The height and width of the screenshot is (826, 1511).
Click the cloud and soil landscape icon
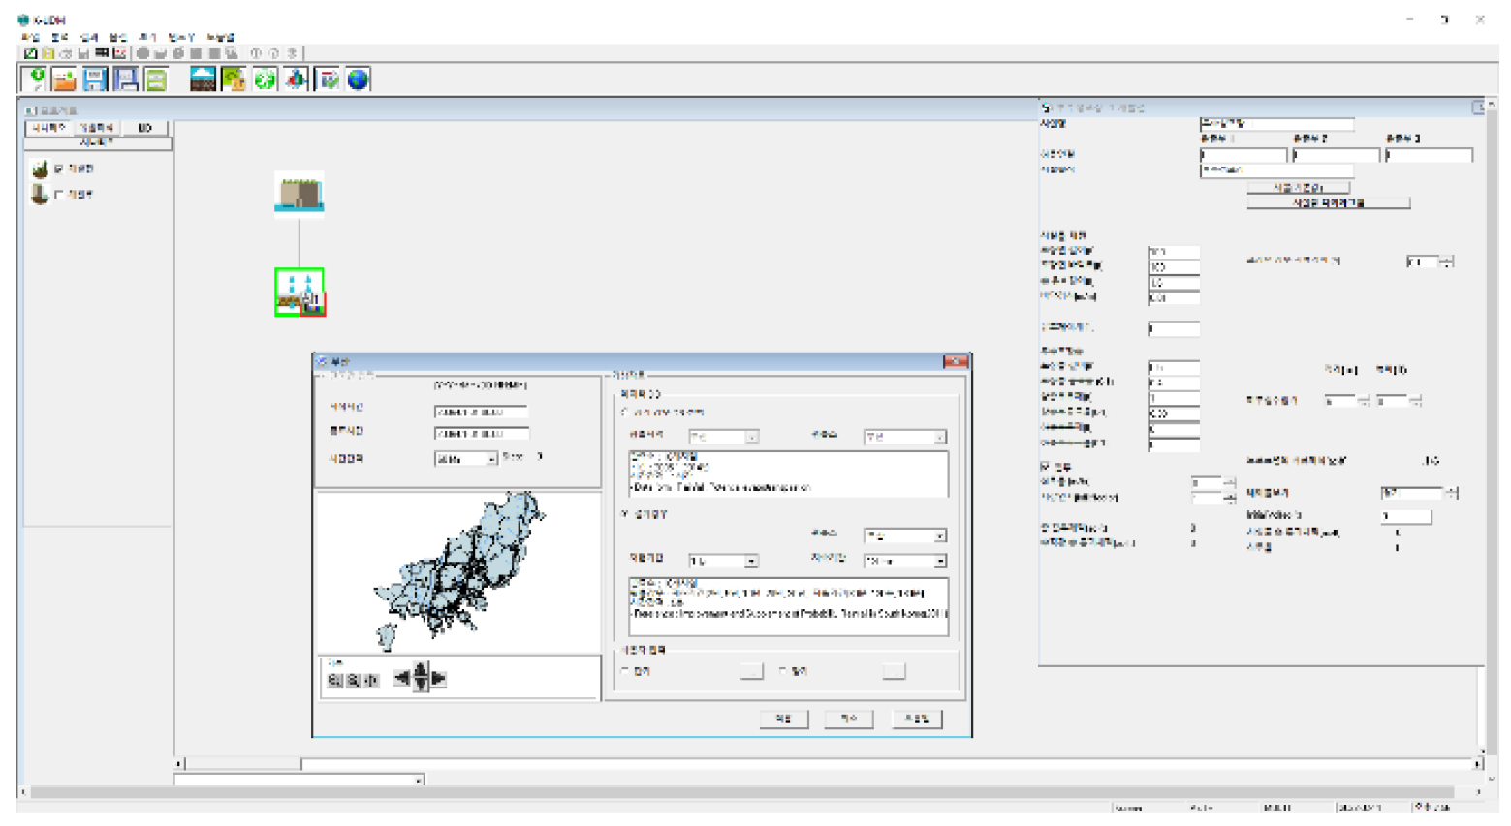203,79
